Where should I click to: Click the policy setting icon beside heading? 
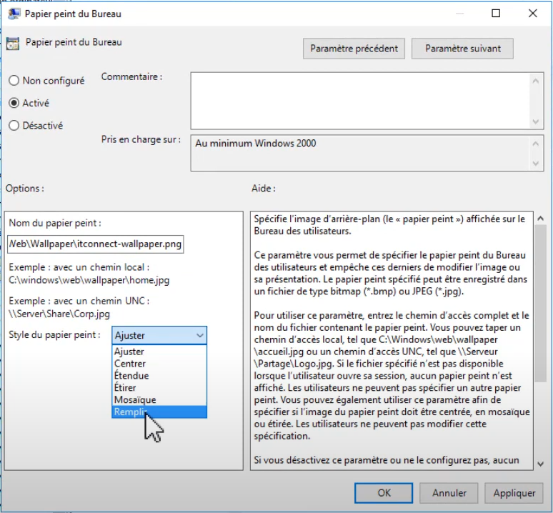pos(13,44)
